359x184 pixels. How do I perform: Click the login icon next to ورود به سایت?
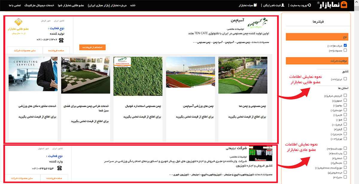tap(309, 5)
